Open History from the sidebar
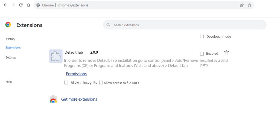 pyautogui.click(x=11, y=39)
